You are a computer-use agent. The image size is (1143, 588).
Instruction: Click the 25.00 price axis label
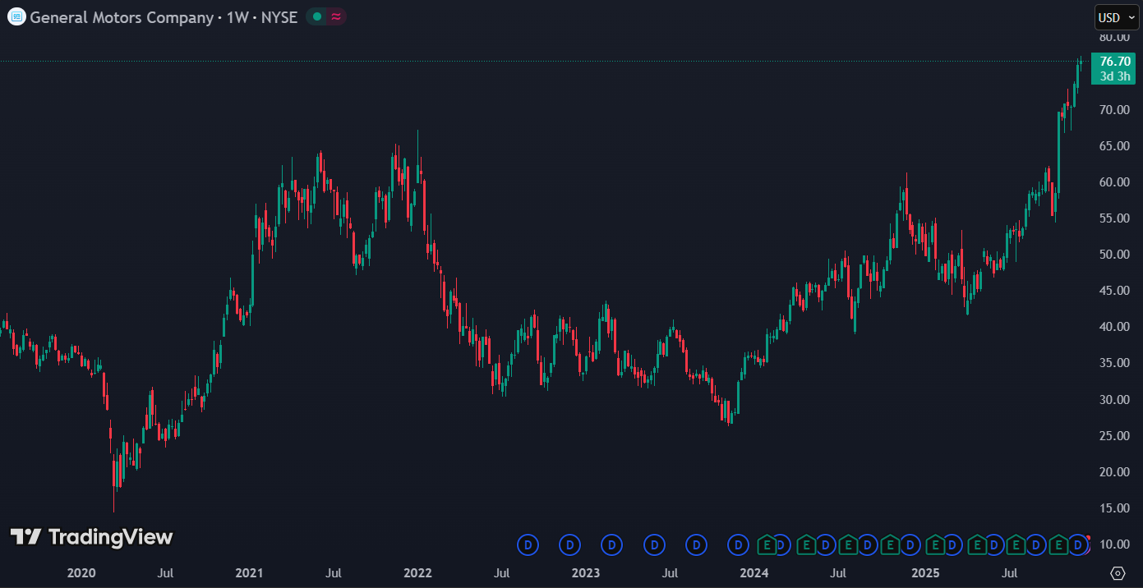tap(1115, 435)
